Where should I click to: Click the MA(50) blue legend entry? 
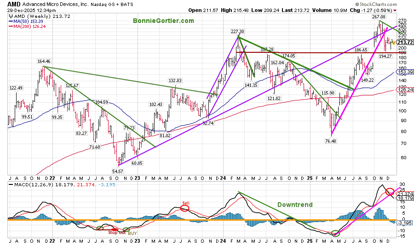(28, 21)
